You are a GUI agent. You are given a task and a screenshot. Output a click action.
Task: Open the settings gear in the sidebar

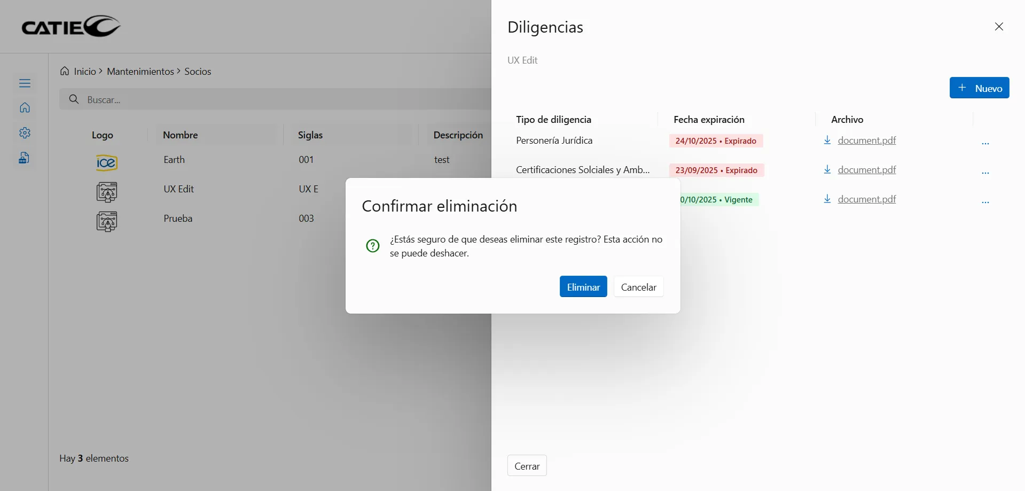click(25, 133)
